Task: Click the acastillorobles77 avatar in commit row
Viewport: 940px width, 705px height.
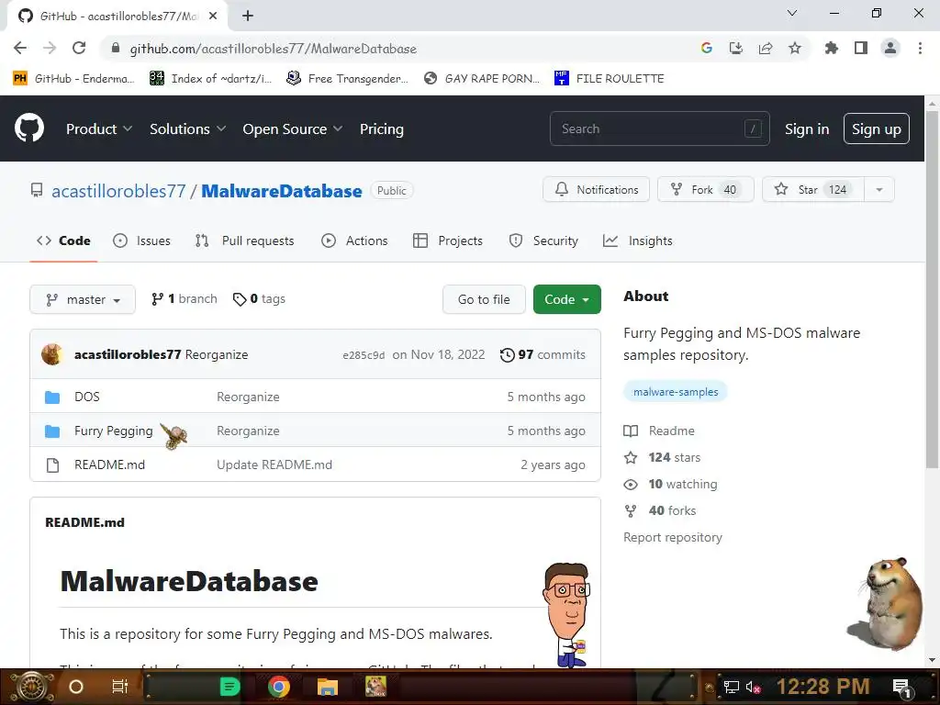Action: point(52,354)
